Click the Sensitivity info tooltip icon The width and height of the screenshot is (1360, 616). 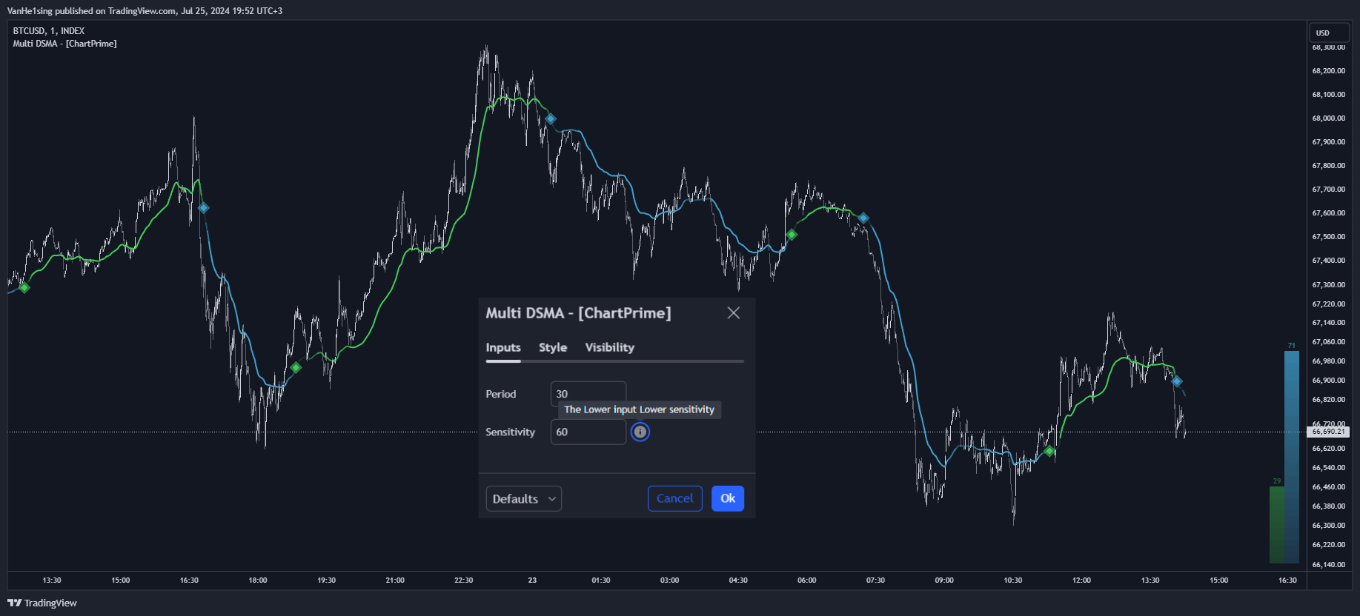pos(640,432)
